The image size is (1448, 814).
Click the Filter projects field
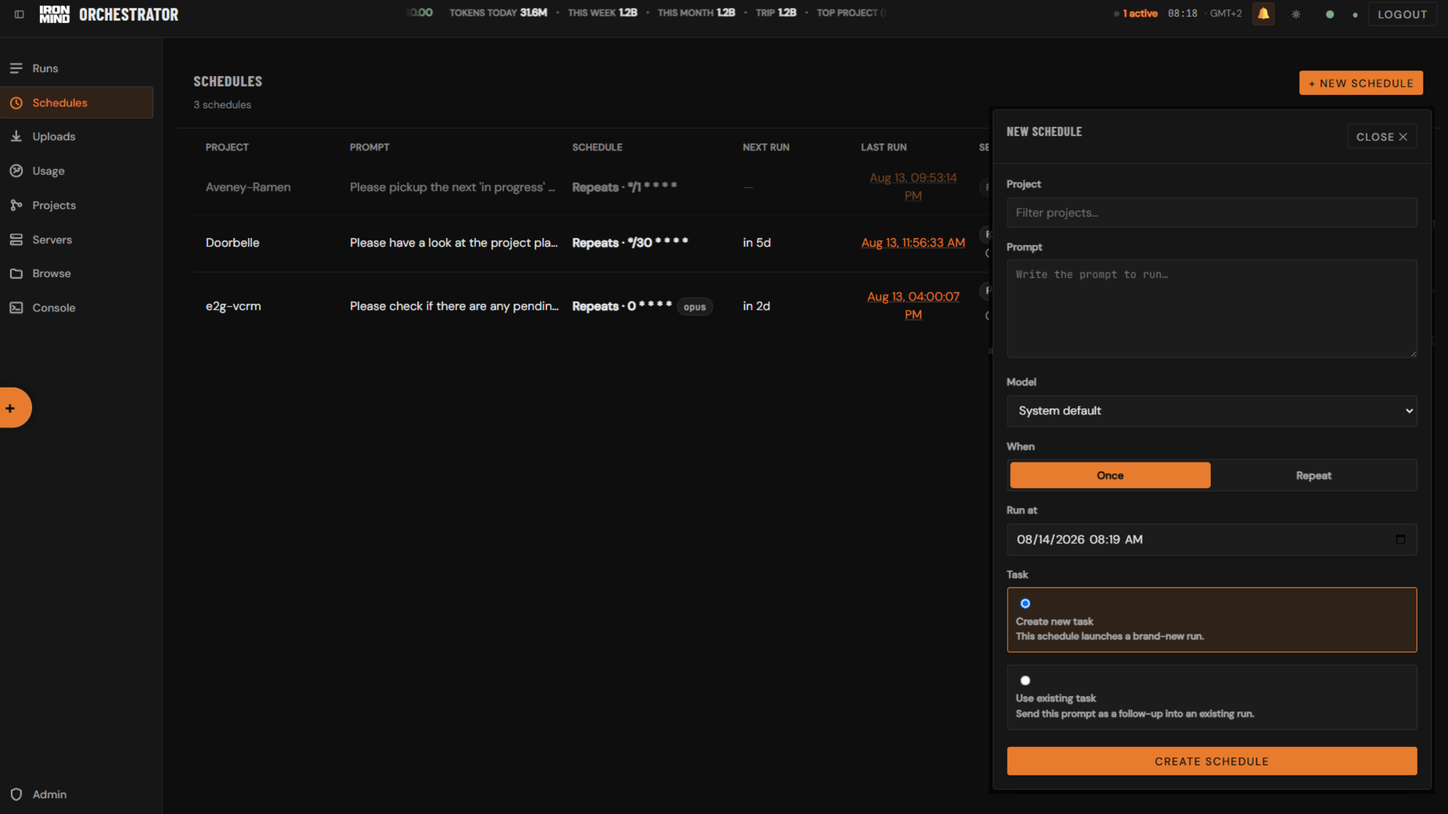(1211, 213)
